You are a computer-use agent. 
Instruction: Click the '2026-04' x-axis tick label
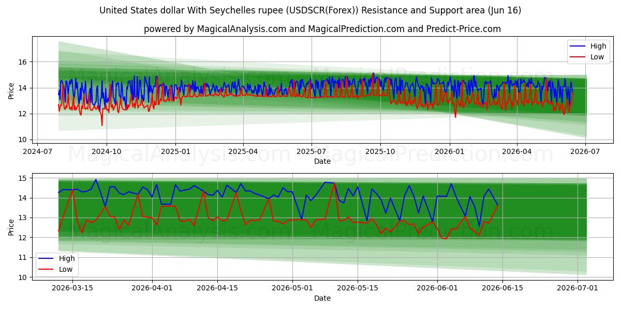pyautogui.click(x=516, y=152)
